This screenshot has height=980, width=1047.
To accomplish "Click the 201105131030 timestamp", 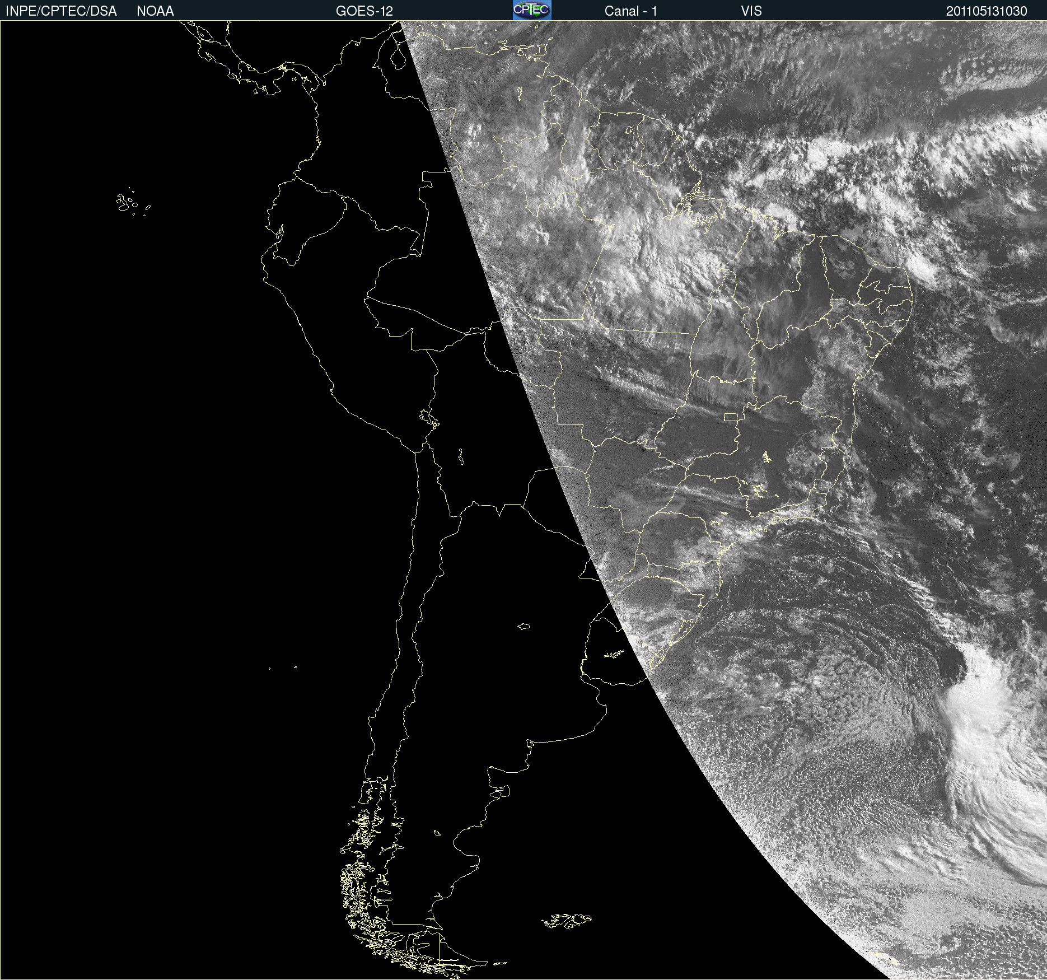I will 987,11.
